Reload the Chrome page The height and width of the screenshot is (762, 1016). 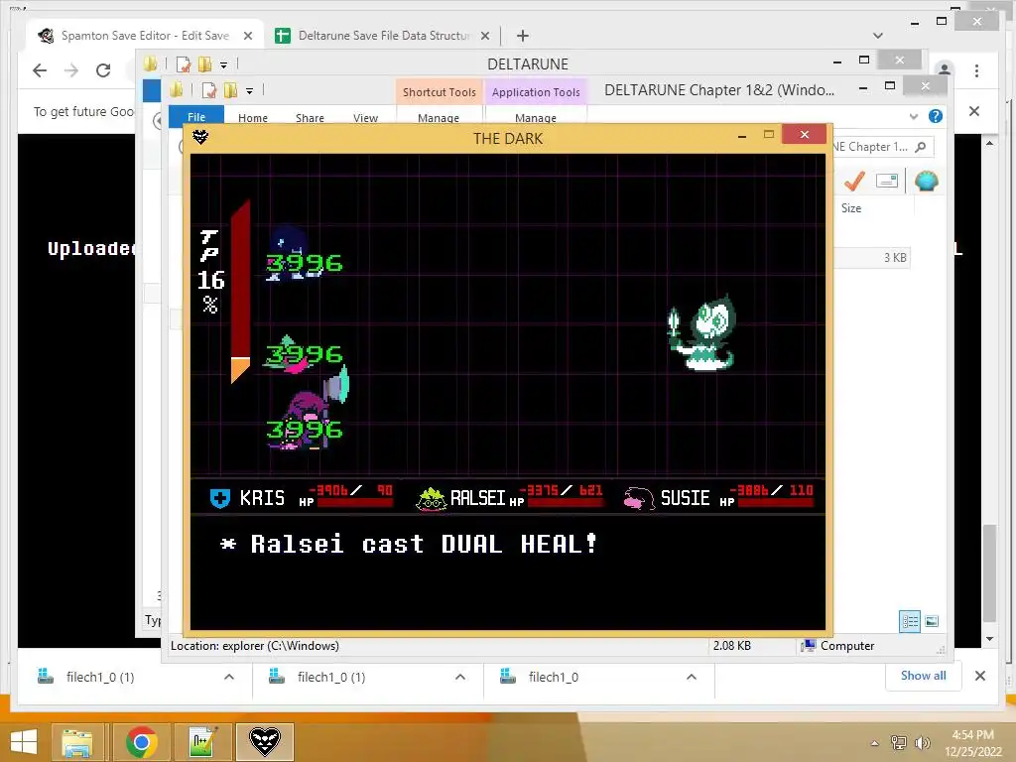(x=103, y=70)
